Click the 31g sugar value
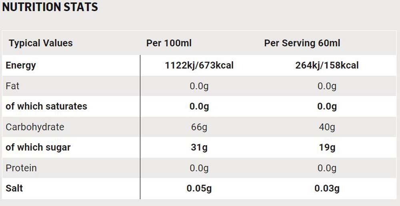 click(x=199, y=147)
